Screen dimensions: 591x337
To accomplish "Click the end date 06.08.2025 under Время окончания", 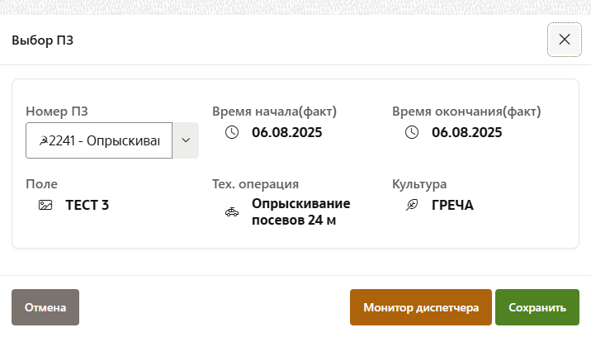I will coord(466,132).
